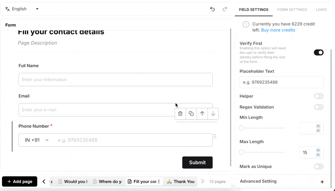
Task: Adjust the Max Length slider handle
Action: point(242,152)
